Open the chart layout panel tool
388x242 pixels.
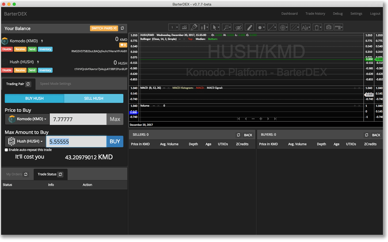point(338,27)
